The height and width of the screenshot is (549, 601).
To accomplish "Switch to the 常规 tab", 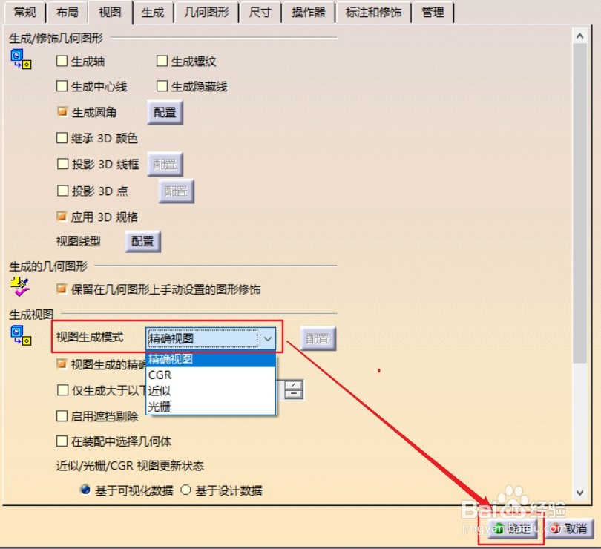I will [x=24, y=12].
